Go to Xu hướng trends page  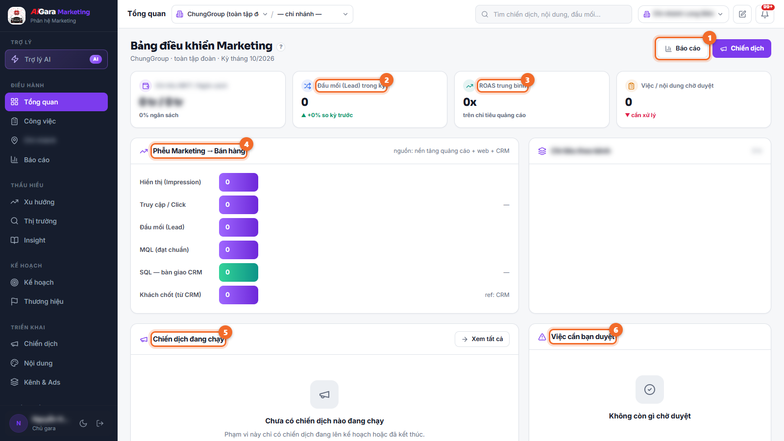pyautogui.click(x=56, y=202)
